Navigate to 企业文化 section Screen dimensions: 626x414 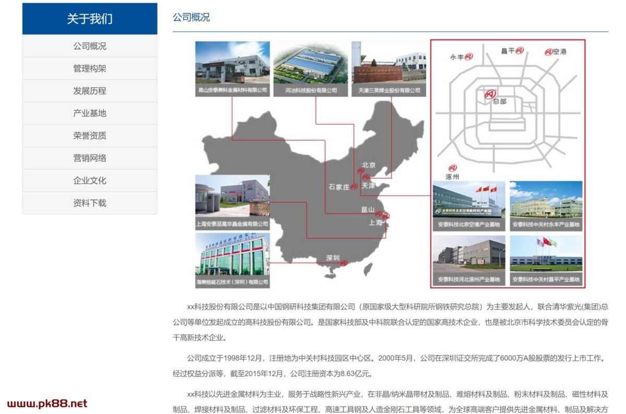(90, 180)
